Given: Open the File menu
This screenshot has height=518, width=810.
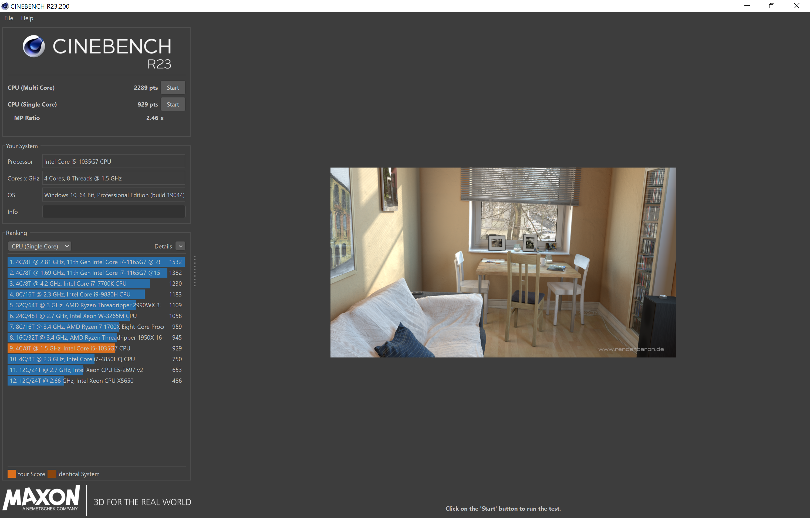Looking at the screenshot, I should 9,18.
